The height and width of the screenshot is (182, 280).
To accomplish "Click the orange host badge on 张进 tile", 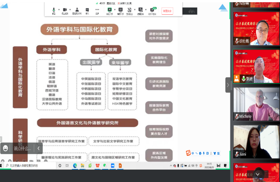I will coord(236,78).
